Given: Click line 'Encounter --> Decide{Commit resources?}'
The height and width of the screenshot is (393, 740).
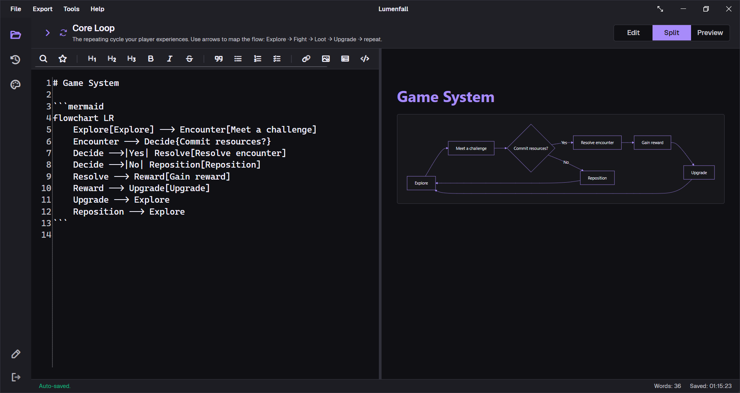Looking at the screenshot, I should [172, 141].
